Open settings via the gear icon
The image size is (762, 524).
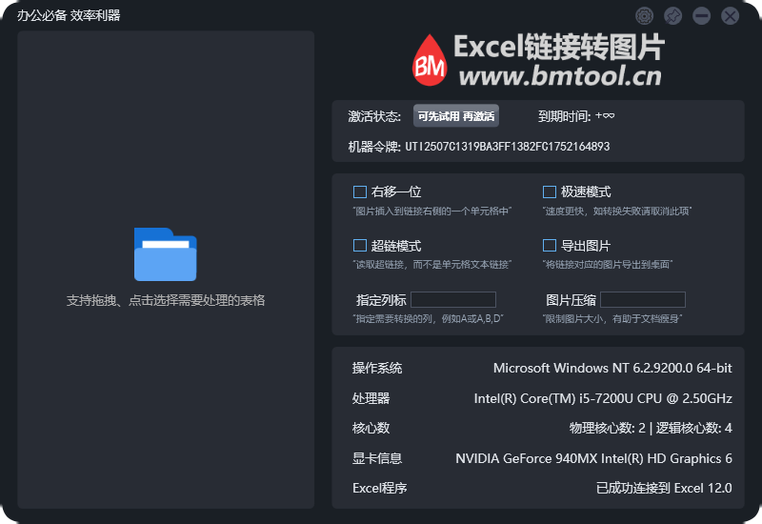click(x=645, y=15)
